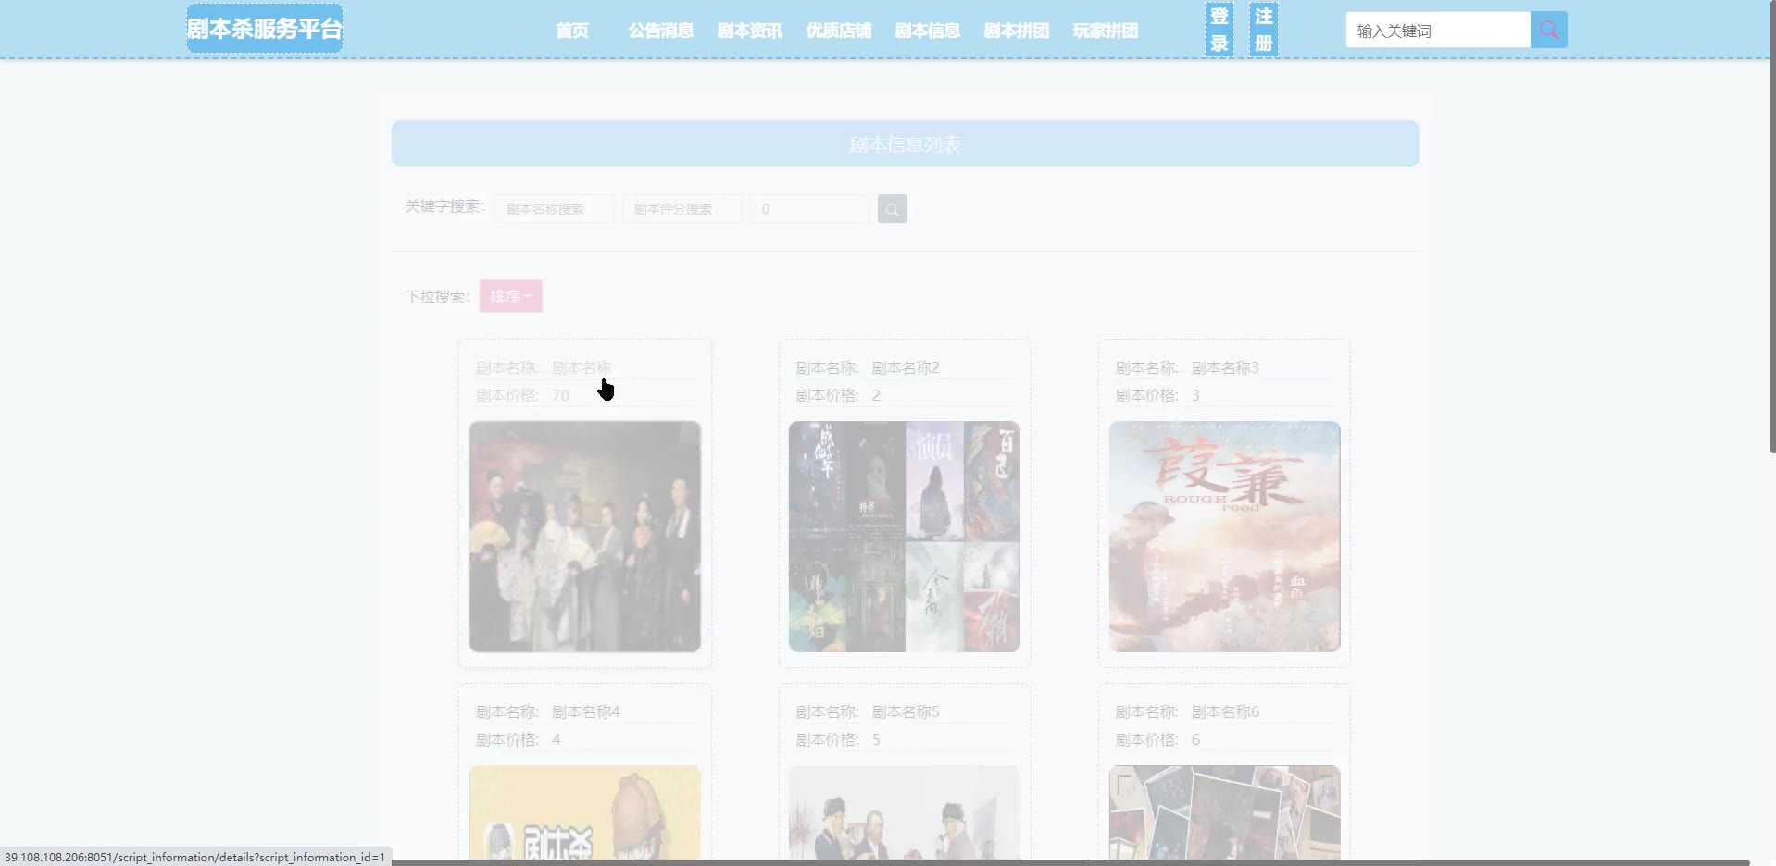This screenshot has width=1776, height=866.
Task: Click the 注册 button
Action: click(x=1263, y=30)
